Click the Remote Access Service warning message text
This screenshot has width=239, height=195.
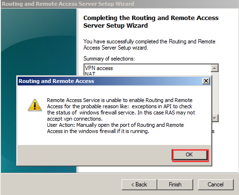click(121, 109)
